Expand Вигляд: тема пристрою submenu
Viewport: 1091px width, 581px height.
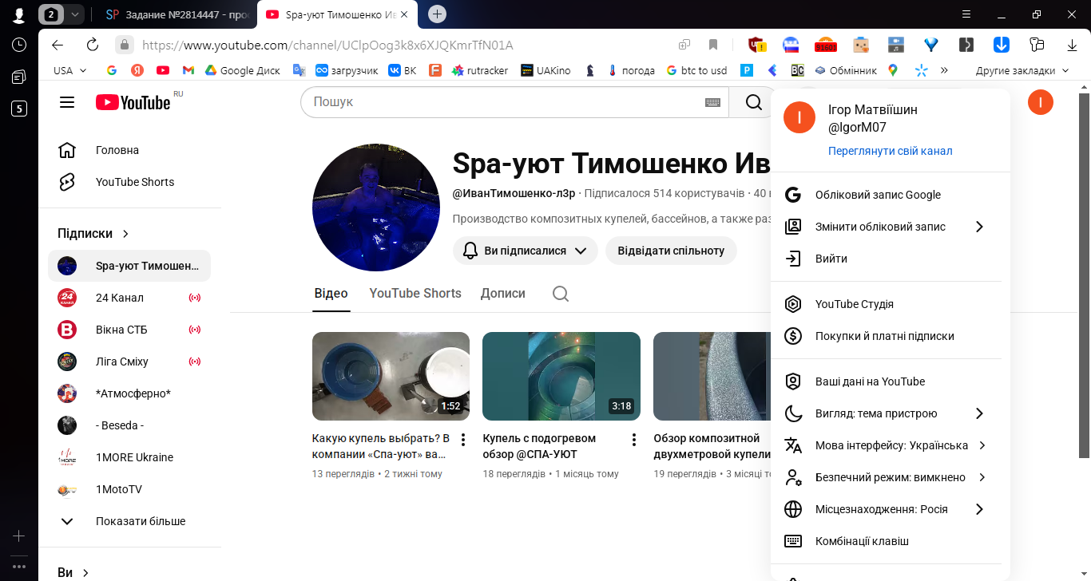tap(887, 413)
